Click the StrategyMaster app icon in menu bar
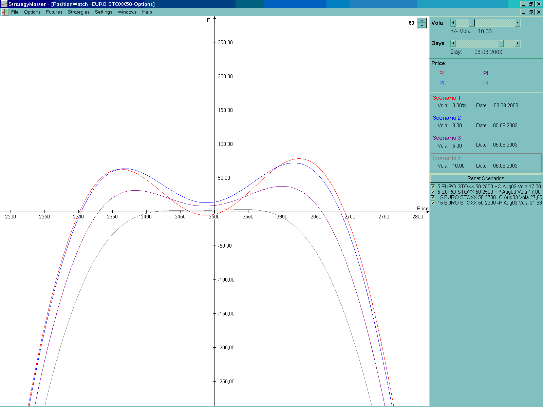Screen dimensions: 543x407 click(5, 12)
